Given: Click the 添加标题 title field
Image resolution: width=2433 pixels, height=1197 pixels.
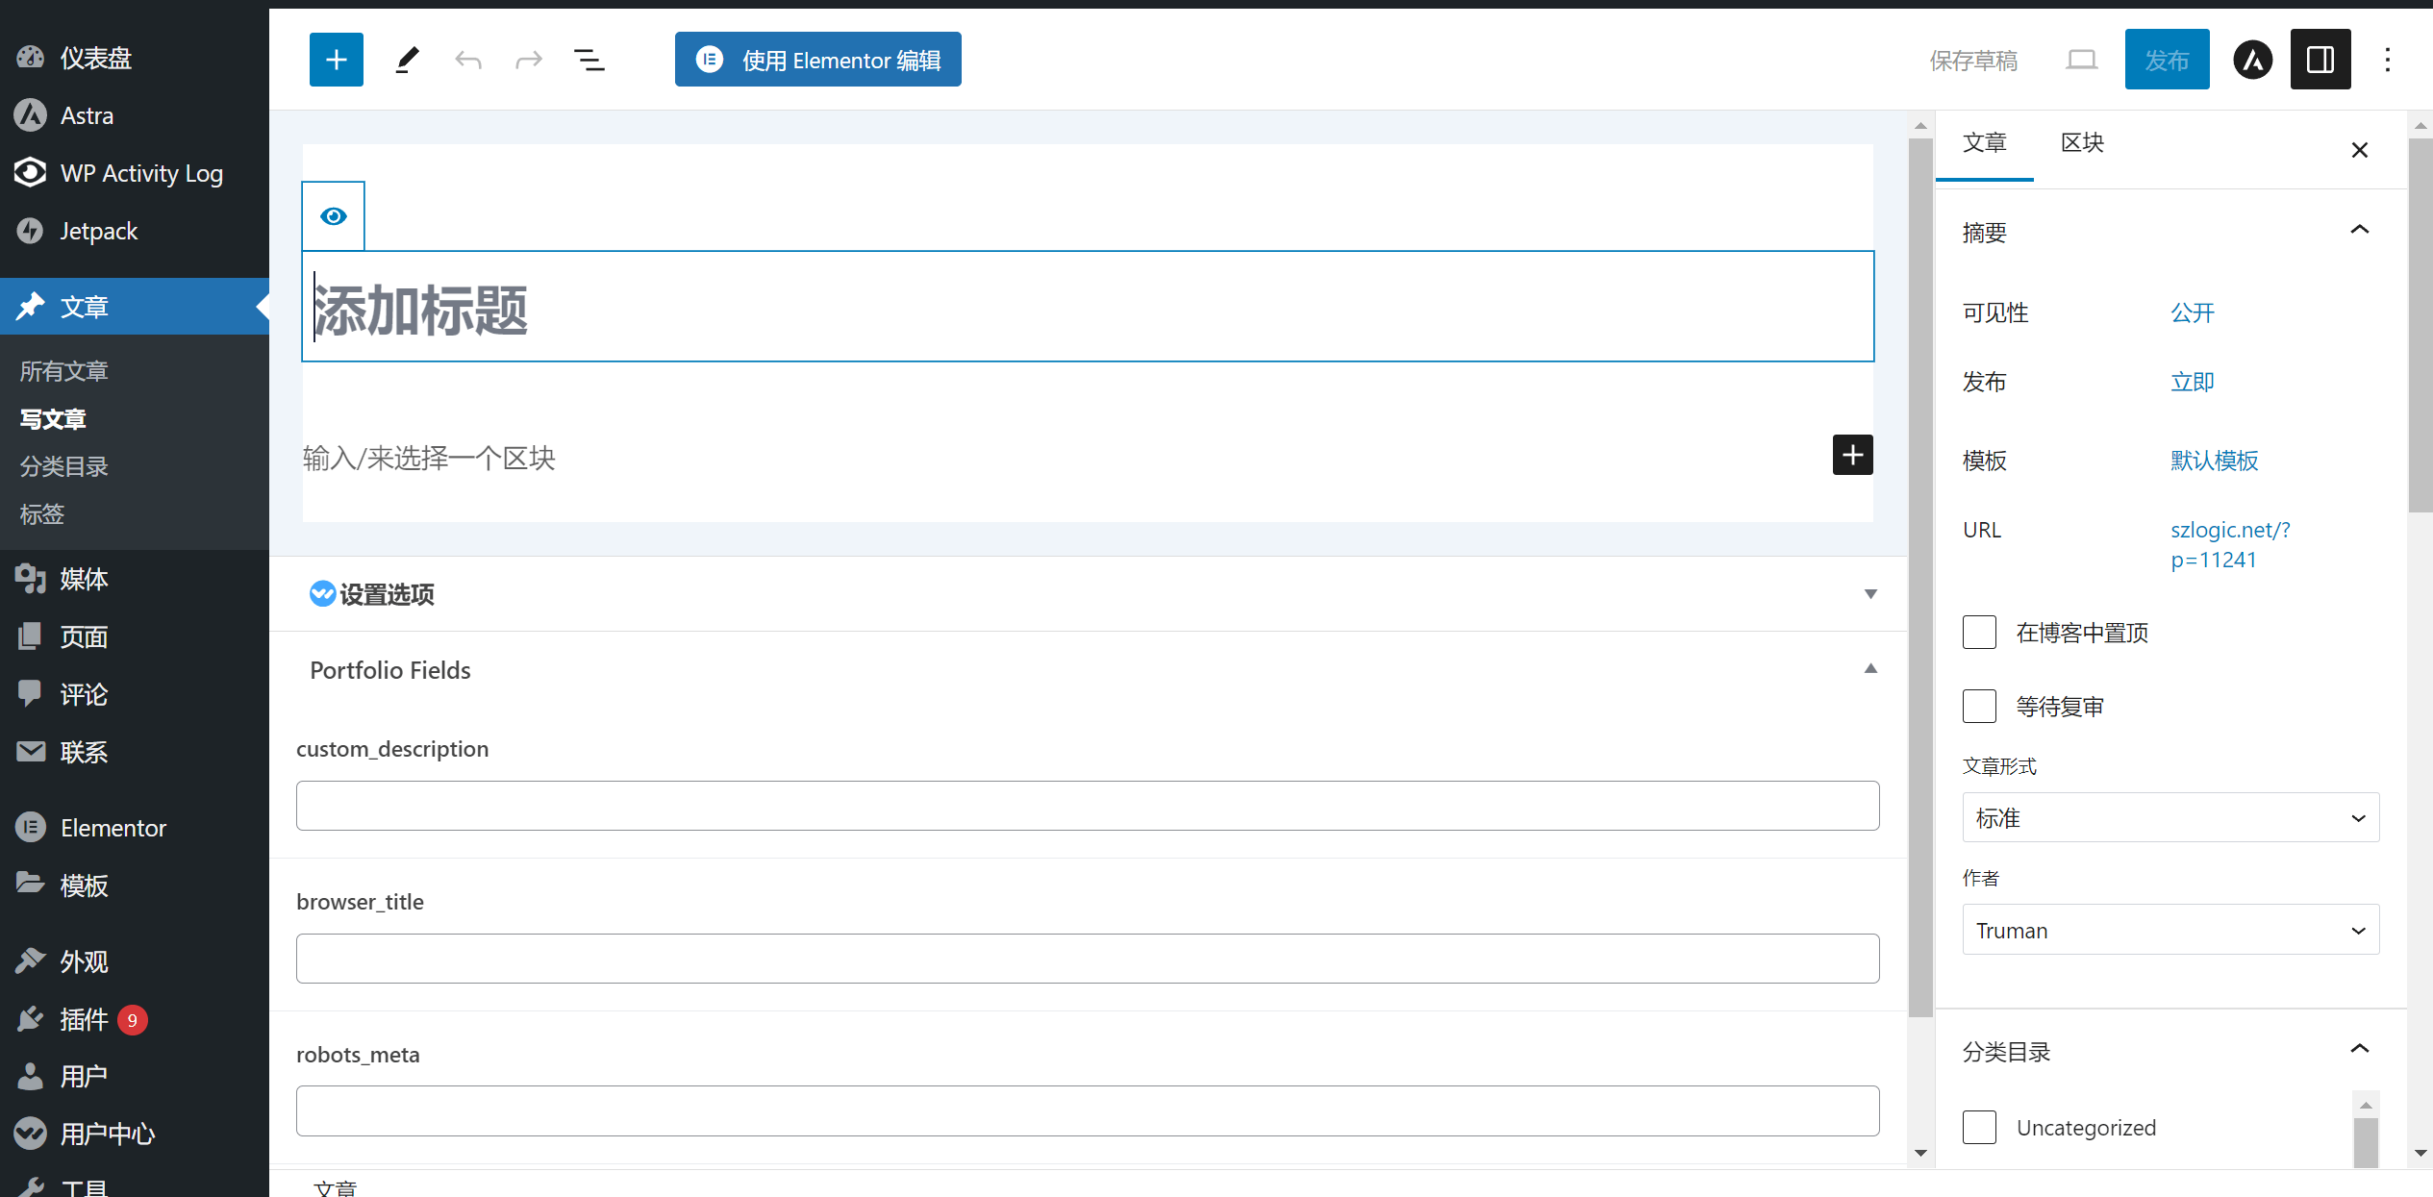Looking at the screenshot, I should (1088, 308).
